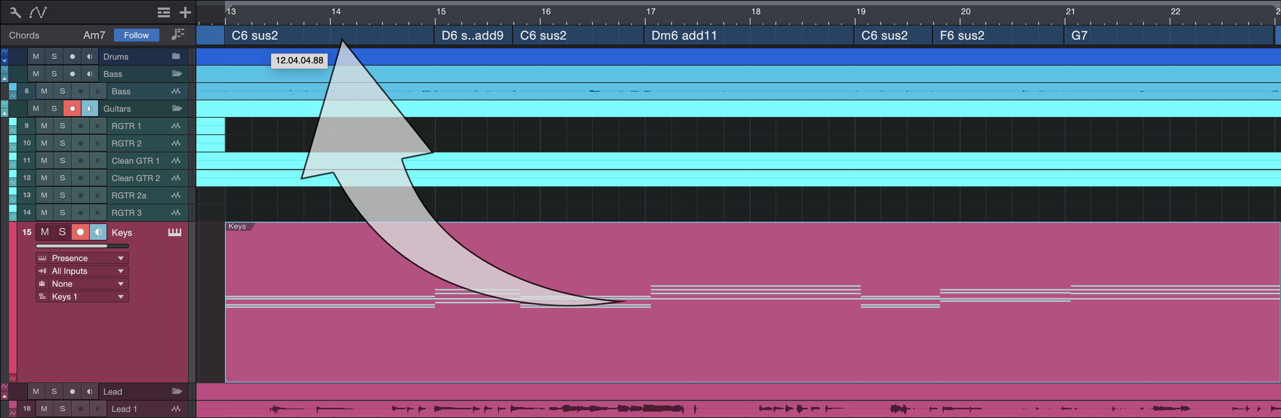Click the Bass track 8 waveform icon
This screenshot has width=1281, height=418.
click(x=176, y=91)
